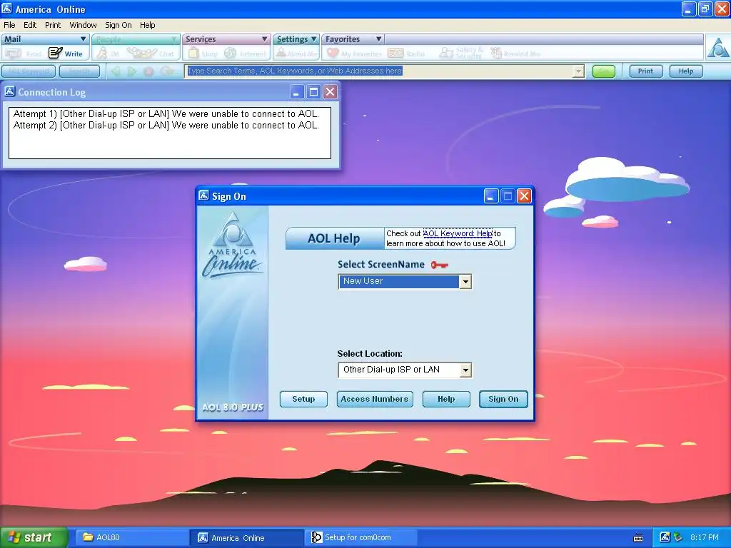Click the Chat icon
The height and width of the screenshot is (548, 731).
click(x=141, y=53)
